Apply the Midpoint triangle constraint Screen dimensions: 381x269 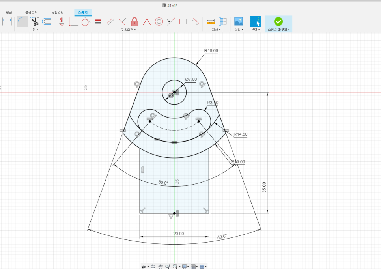click(147, 22)
